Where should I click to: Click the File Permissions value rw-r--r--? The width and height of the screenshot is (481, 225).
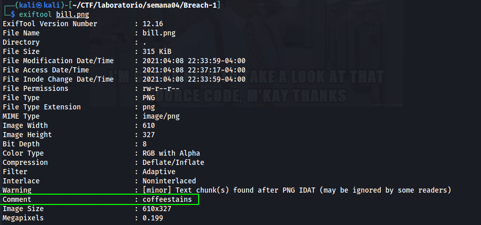point(161,88)
